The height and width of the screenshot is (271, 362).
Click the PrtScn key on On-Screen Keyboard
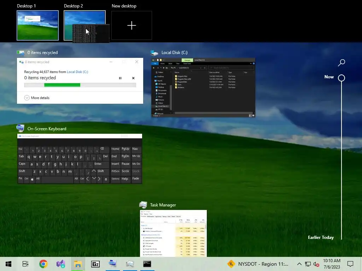pyautogui.click(x=115, y=172)
